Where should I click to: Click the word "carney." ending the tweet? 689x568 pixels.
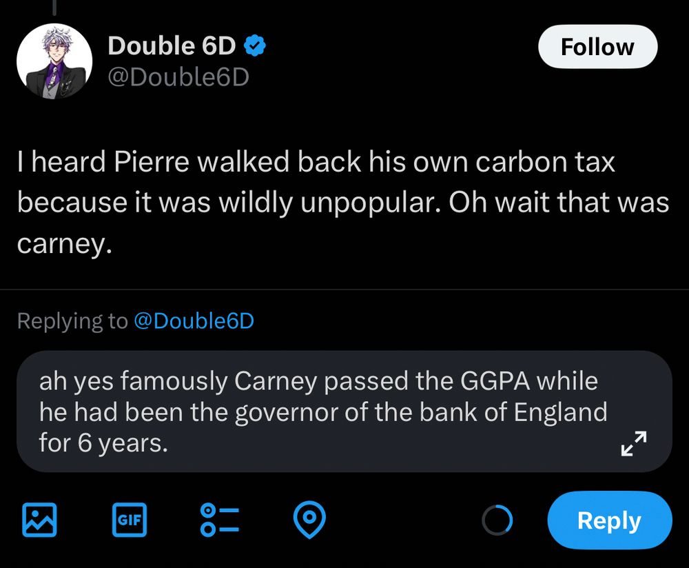[x=63, y=244]
